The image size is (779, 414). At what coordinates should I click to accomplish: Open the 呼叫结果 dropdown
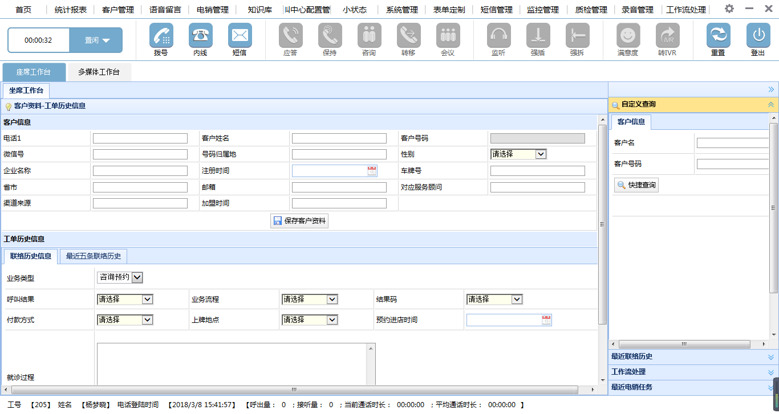[x=125, y=299]
